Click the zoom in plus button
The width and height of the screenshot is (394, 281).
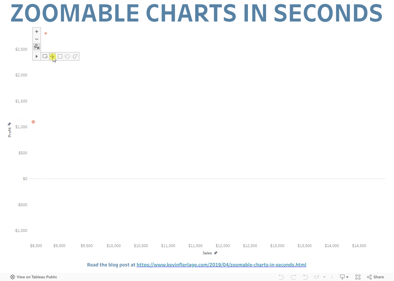pos(37,32)
